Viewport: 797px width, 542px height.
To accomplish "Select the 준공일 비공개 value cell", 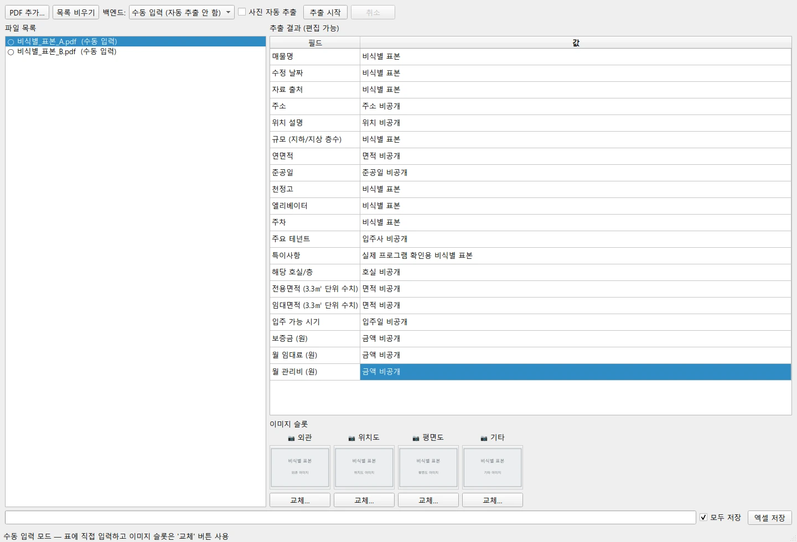I will click(576, 173).
